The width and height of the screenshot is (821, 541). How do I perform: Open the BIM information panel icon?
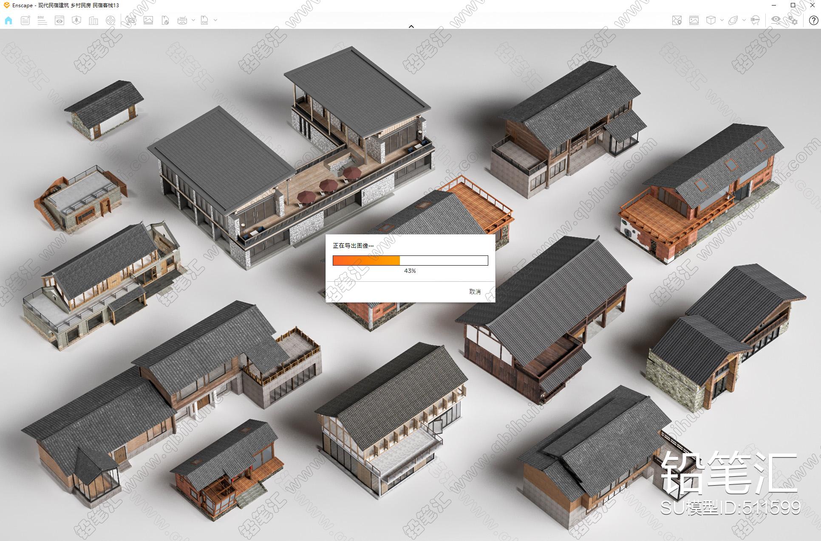pyautogui.click(x=42, y=20)
